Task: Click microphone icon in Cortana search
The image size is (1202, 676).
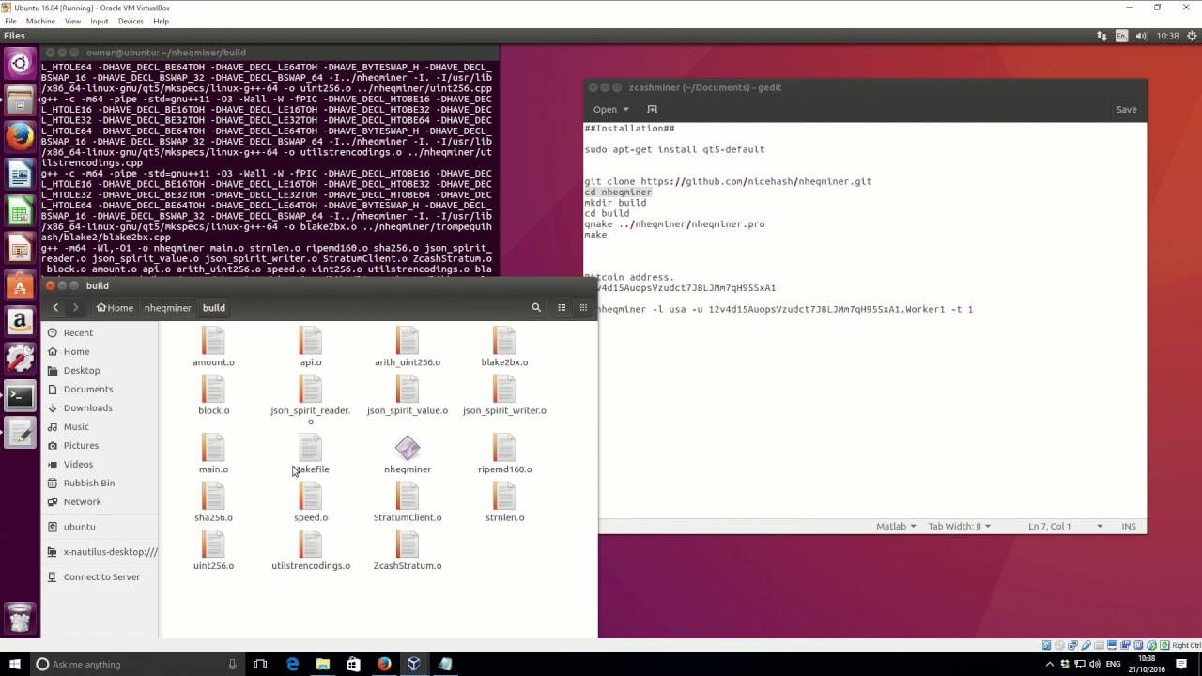Action: (232, 664)
